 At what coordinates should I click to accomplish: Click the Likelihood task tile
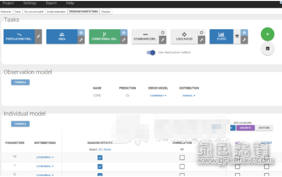click(x=184, y=36)
